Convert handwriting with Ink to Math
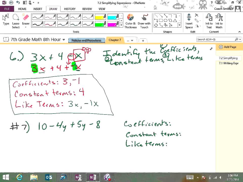Image resolution: width=243 pixels, height=182 pixels. coord(219,21)
